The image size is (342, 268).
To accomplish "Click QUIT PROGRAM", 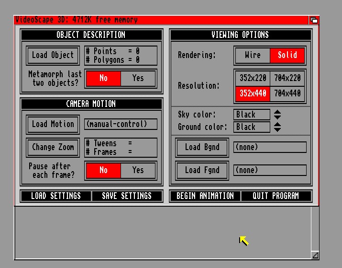I will pos(276,196).
